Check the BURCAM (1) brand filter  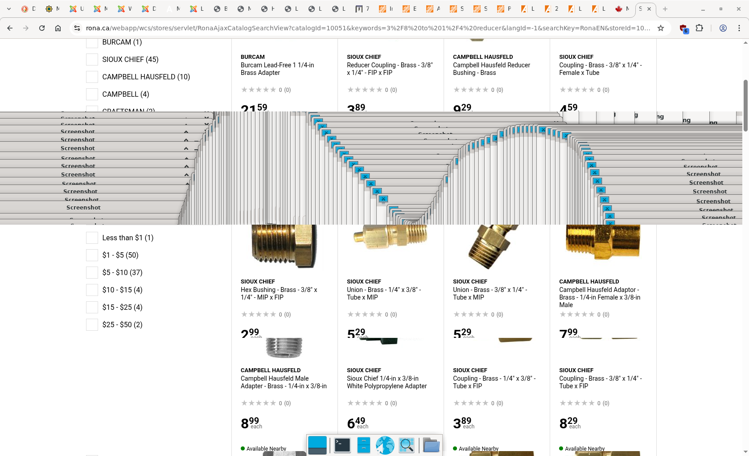pos(92,42)
